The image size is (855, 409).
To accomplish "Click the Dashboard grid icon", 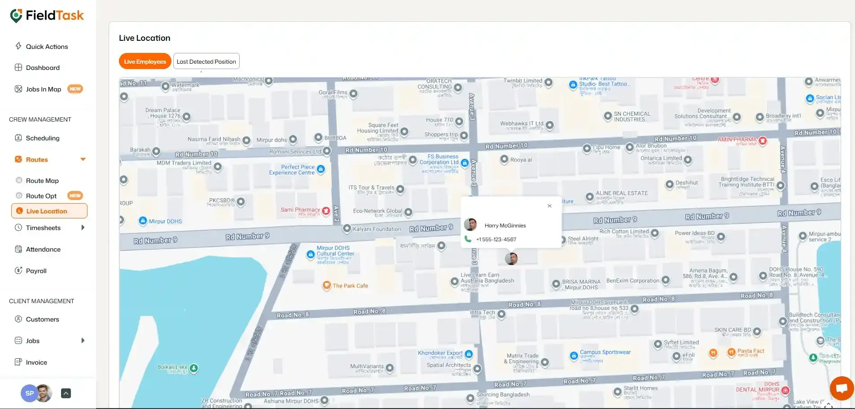I will pos(18,67).
